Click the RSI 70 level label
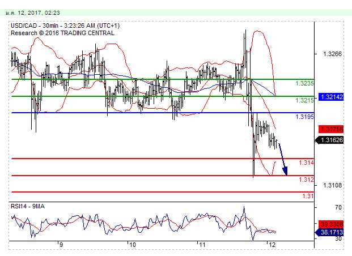This screenshot has height=256, width=352. 338,207
